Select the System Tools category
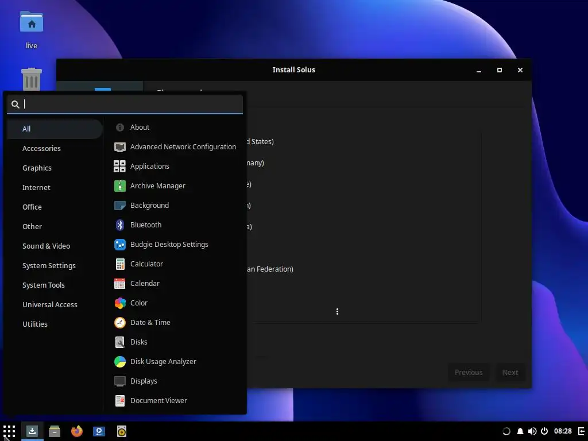This screenshot has width=588, height=441. coord(55,285)
